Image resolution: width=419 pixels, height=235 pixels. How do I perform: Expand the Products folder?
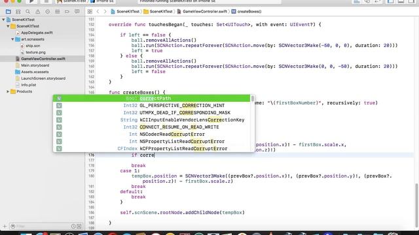pyautogui.click(x=8, y=91)
